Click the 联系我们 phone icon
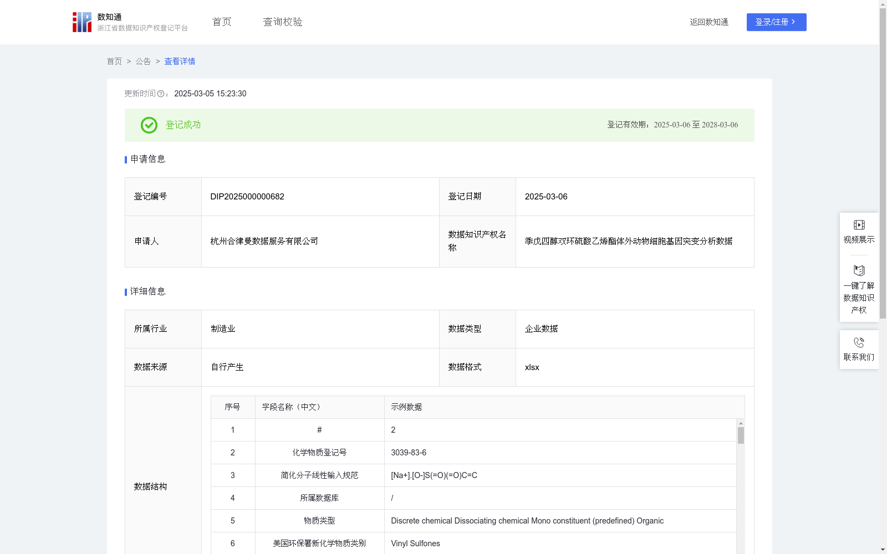 (859, 342)
